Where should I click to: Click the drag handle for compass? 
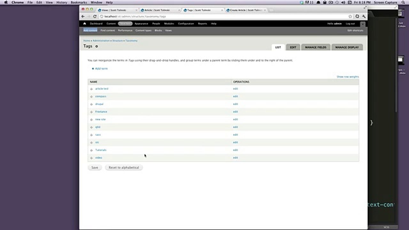pyautogui.click(x=91, y=96)
